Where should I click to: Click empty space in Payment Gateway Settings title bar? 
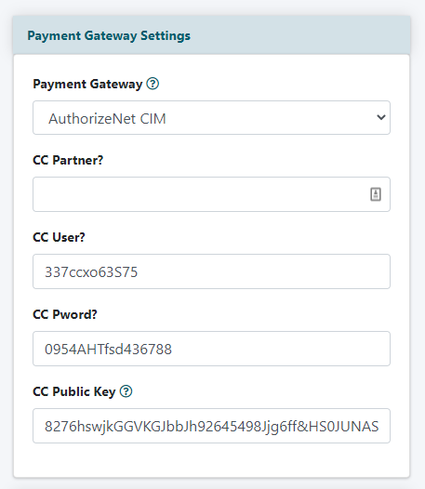(299, 35)
